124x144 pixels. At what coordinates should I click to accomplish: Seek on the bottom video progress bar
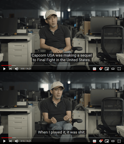(x=62, y=138)
